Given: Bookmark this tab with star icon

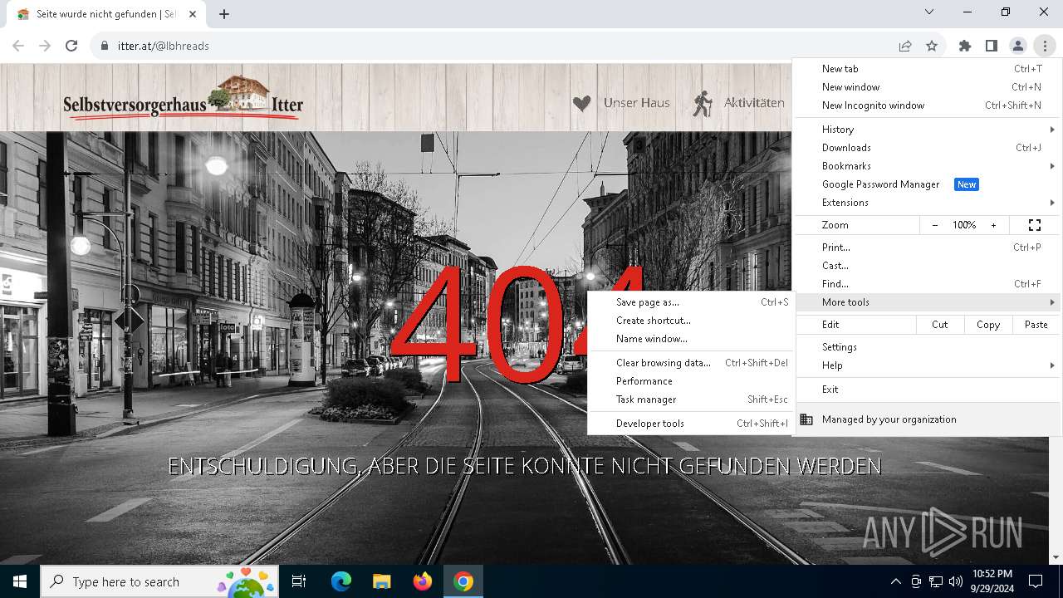Looking at the screenshot, I should 932,46.
